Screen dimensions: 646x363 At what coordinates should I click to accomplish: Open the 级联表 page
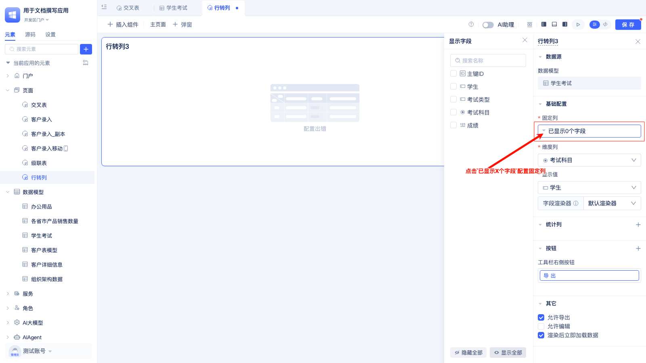coord(39,163)
